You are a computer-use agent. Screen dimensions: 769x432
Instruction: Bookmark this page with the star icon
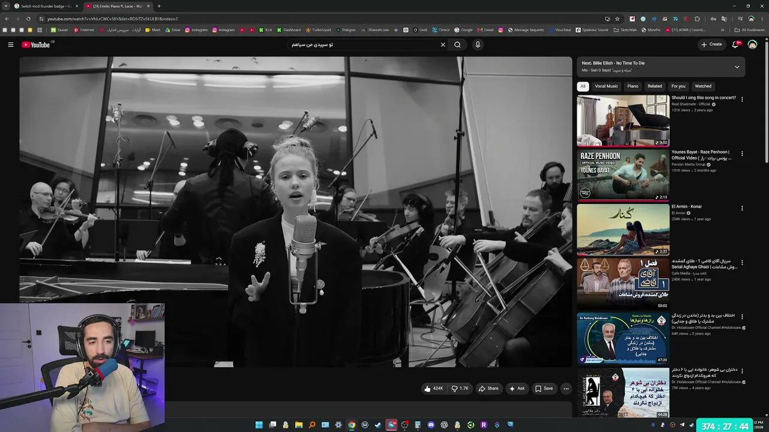[617, 19]
